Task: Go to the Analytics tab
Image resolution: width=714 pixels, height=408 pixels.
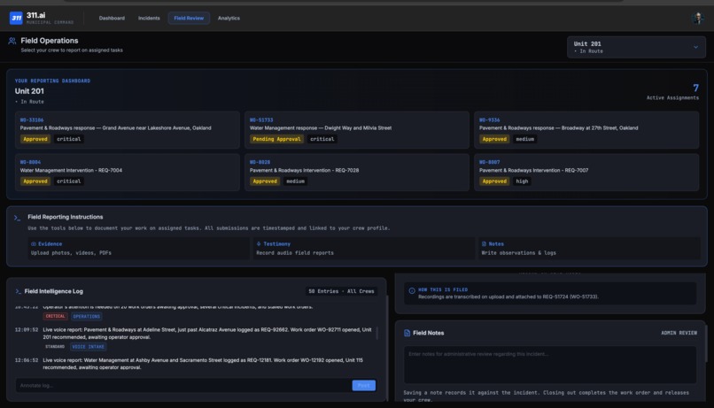Action: (229, 19)
